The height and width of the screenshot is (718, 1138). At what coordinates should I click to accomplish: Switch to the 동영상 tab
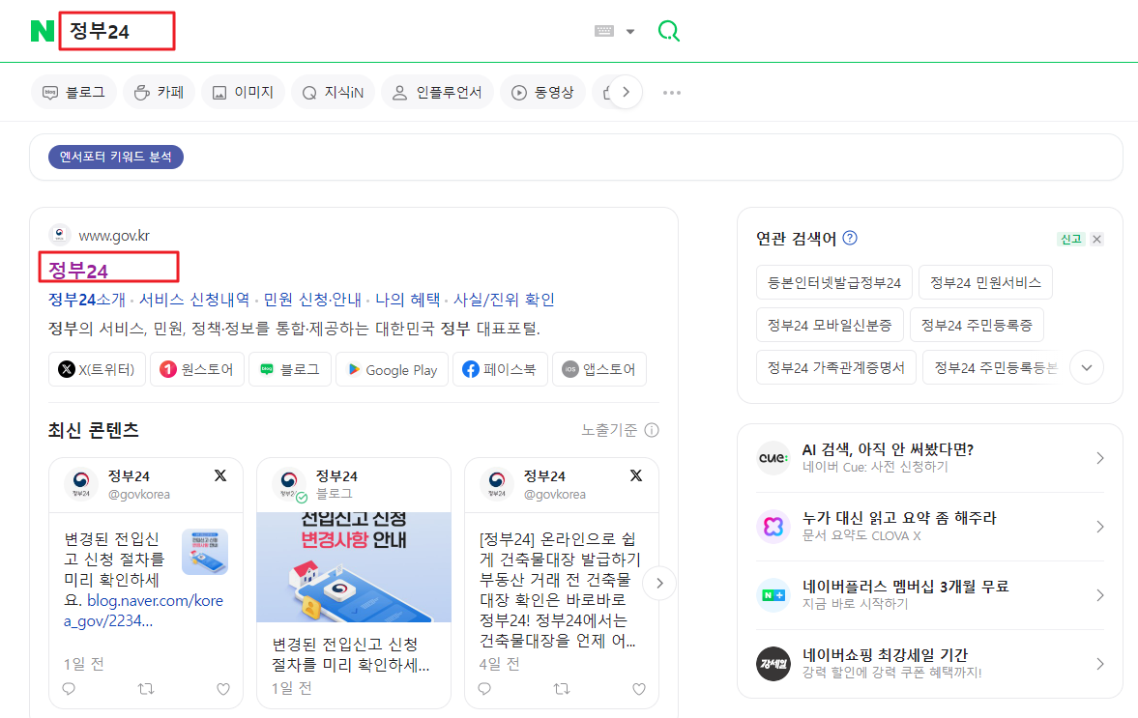[542, 93]
